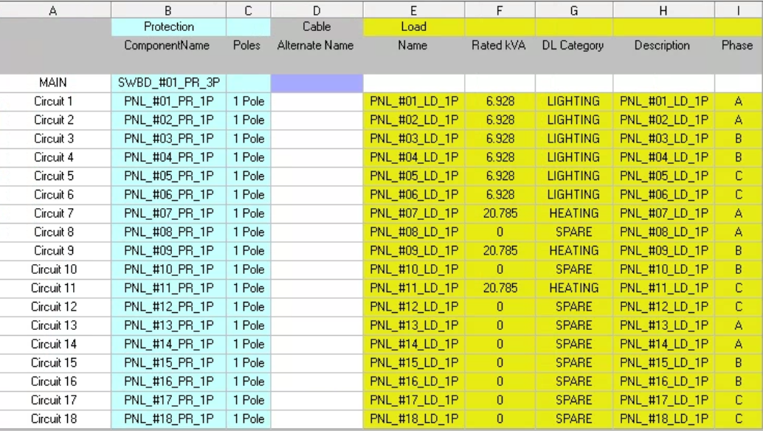Viewport: 763px width, 431px height.
Task: Click the 20.785 kVA value for Circuit 9
Action: pyautogui.click(x=499, y=251)
